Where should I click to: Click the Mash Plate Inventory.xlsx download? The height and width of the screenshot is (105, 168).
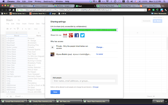point(95,101)
